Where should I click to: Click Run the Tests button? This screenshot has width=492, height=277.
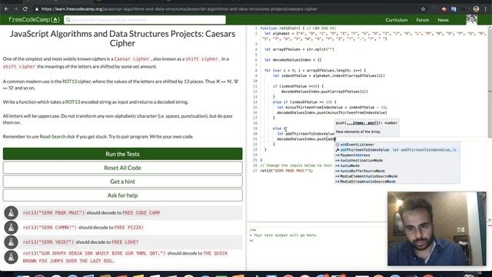(x=123, y=154)
